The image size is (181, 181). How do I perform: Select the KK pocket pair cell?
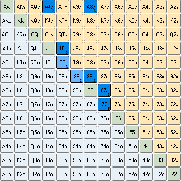(21, 21)
